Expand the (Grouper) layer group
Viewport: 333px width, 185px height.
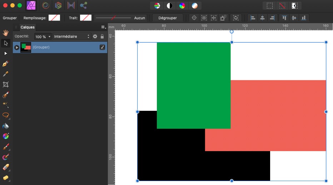[16, 47]
